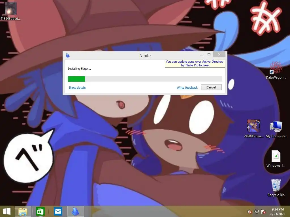Minimize the Ninite window
Screen dimensions: 290x217
click(x=201, y=55)
